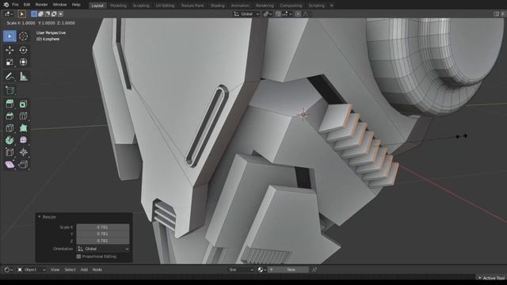The height and width of the screenshot is (285, 507).
Task: Click New material button
Action: (288, 269)
